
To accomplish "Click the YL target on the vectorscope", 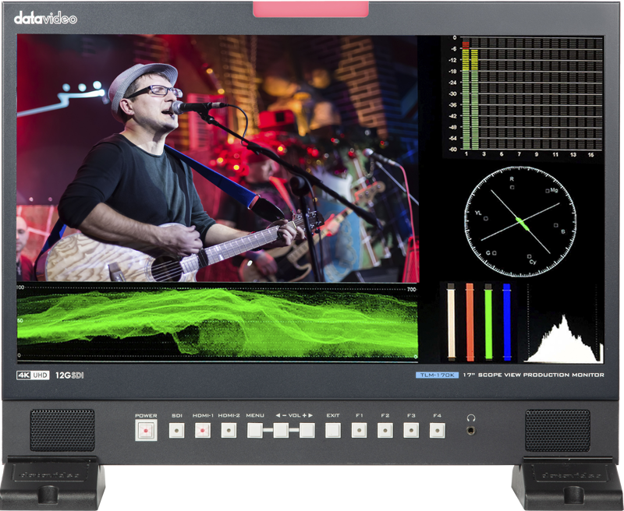I will click(x=486, y=218).
